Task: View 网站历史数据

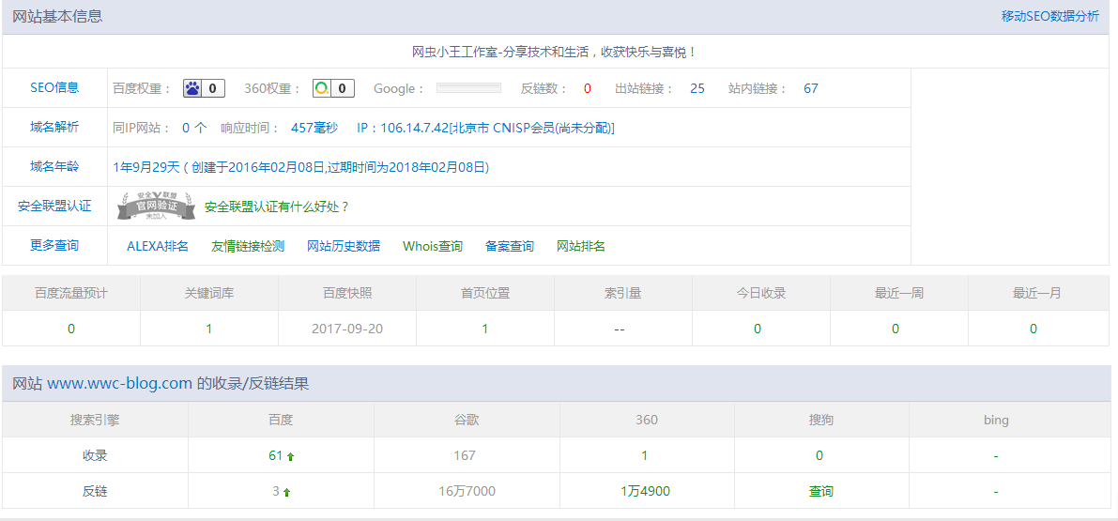Action: coord(344,246)
